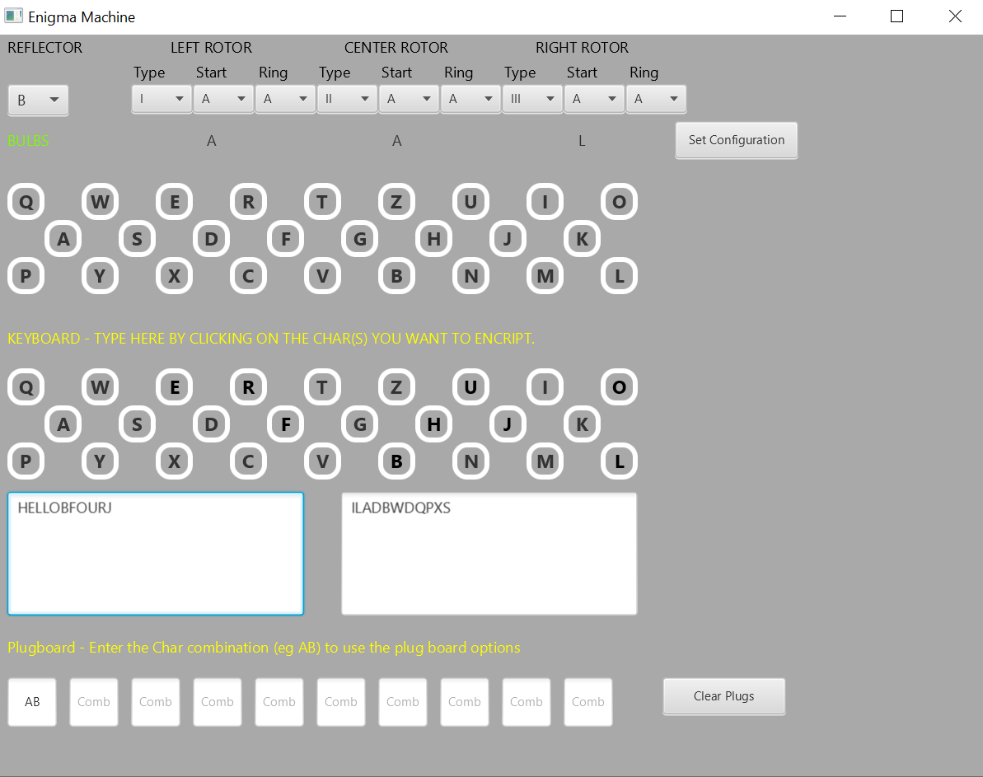
Task: Click the U key on the keyboard
Action: pyautogui.click(x=470, y=387)
